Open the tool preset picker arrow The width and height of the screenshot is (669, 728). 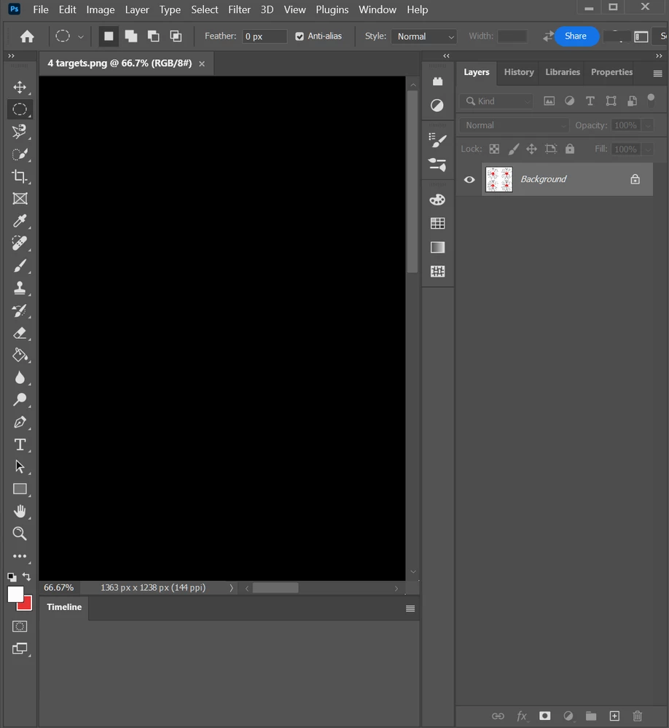tap(81, 36)
